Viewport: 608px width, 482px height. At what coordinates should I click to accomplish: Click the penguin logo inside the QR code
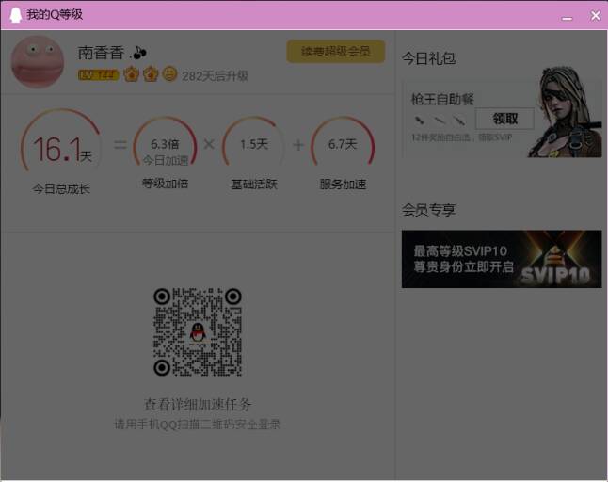[x=198, y=332]
